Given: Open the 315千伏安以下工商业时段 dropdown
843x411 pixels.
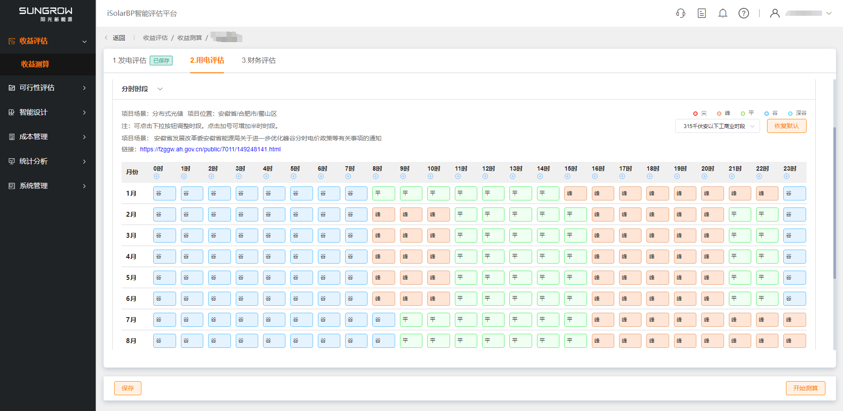Looking at the screenshot, I should [x=717, y=126].
